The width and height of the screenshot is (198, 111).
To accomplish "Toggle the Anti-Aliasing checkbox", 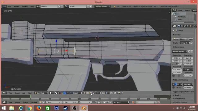I will click(176, 80).
